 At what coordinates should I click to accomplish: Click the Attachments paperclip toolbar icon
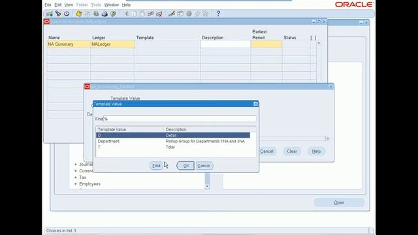(197, 14)
